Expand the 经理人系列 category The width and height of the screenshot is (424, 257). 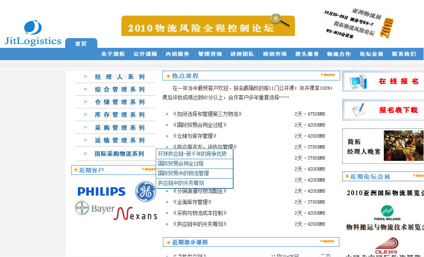120,77
